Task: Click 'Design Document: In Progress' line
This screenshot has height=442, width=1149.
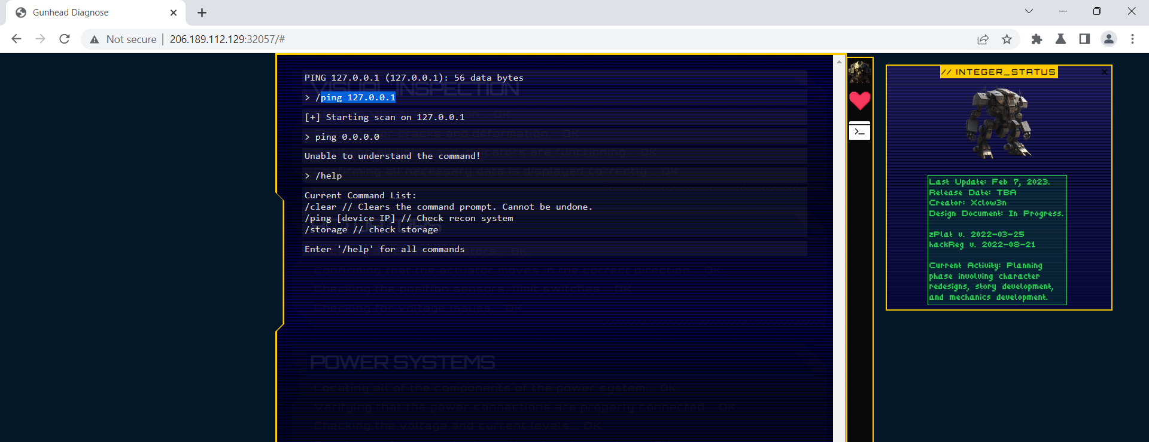Action: click(x=996, y=213)
